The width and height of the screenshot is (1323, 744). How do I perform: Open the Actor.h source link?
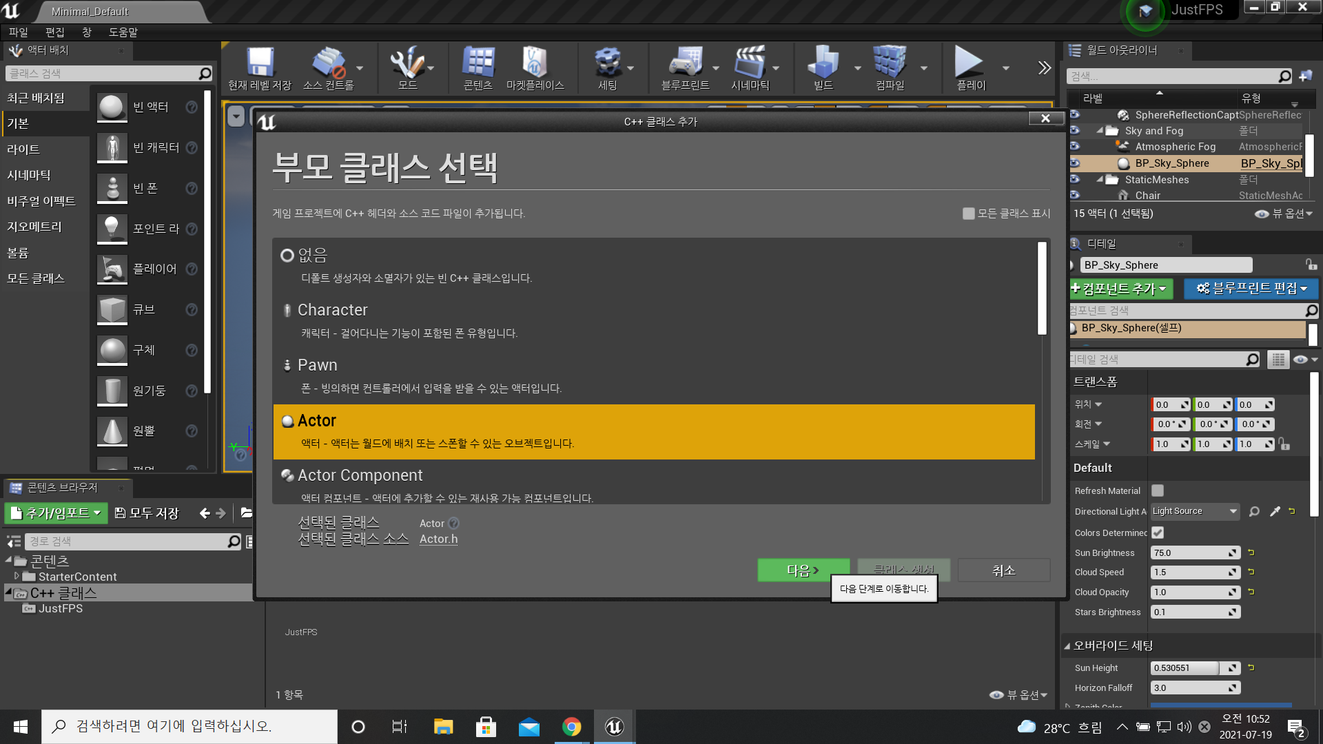(x=438, y=539)
